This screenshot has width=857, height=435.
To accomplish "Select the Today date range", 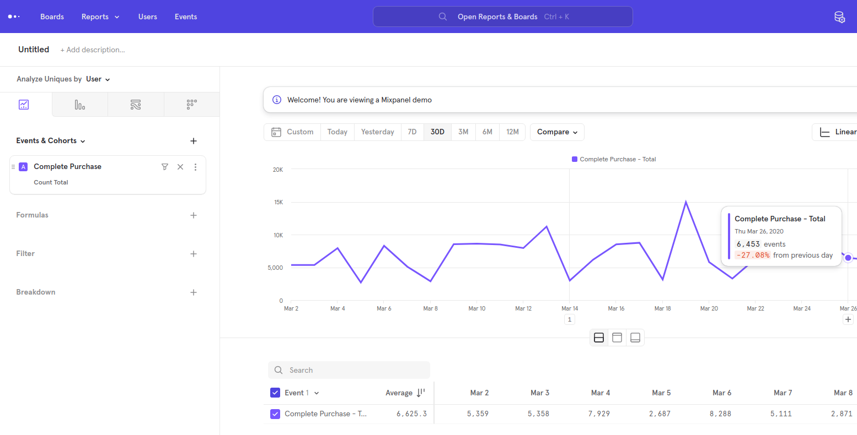I will [x=338, y=132].
